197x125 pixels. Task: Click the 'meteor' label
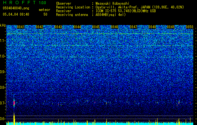coord(44,10)
